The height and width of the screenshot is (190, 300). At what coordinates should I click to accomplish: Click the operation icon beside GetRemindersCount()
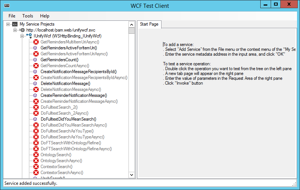click(35, 60)
